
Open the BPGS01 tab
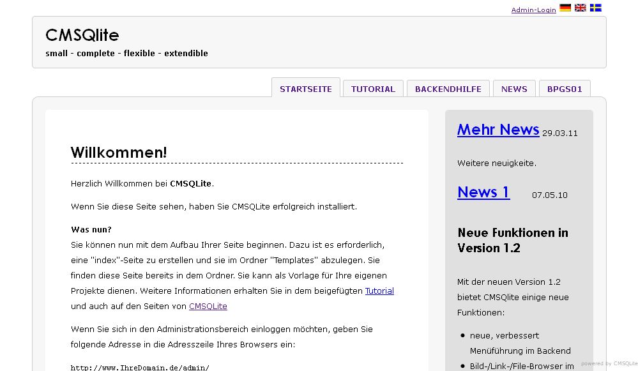click(565, 89)
